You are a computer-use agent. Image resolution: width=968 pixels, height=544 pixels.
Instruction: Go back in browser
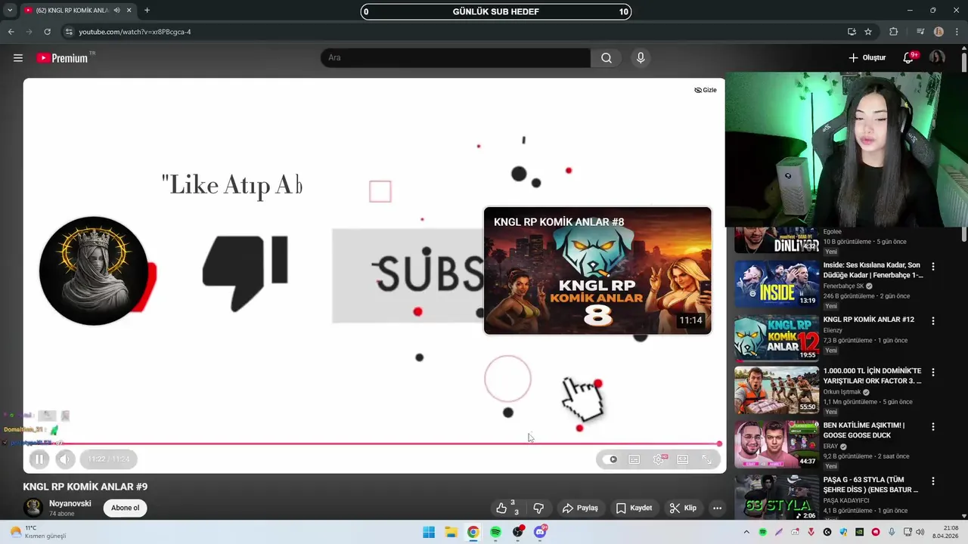11,32
